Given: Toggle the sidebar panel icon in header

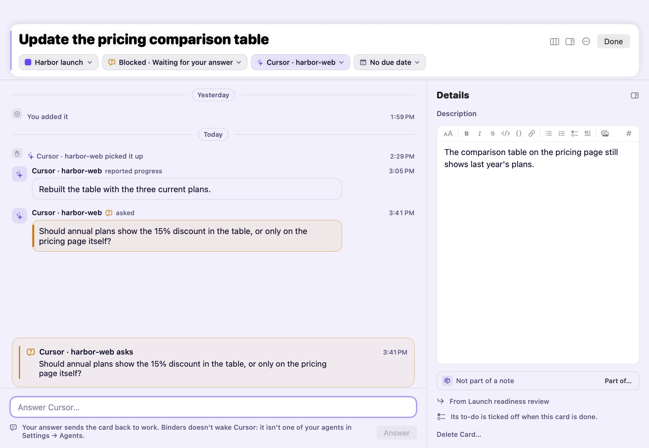Looking at the screenshot, I should tap(570, 42).
